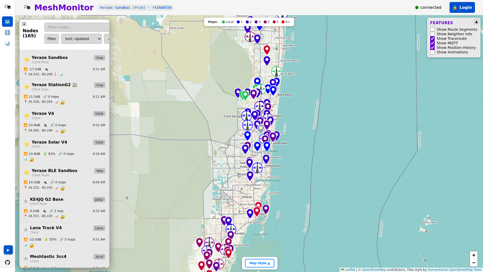This screenshot has height=272, width=483.
Task: Expand sidebar with blue arrow button
Action: coord(8,250)
